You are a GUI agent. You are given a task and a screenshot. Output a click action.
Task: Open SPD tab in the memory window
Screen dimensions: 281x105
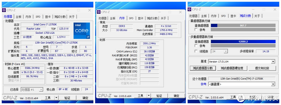[131, 18]
